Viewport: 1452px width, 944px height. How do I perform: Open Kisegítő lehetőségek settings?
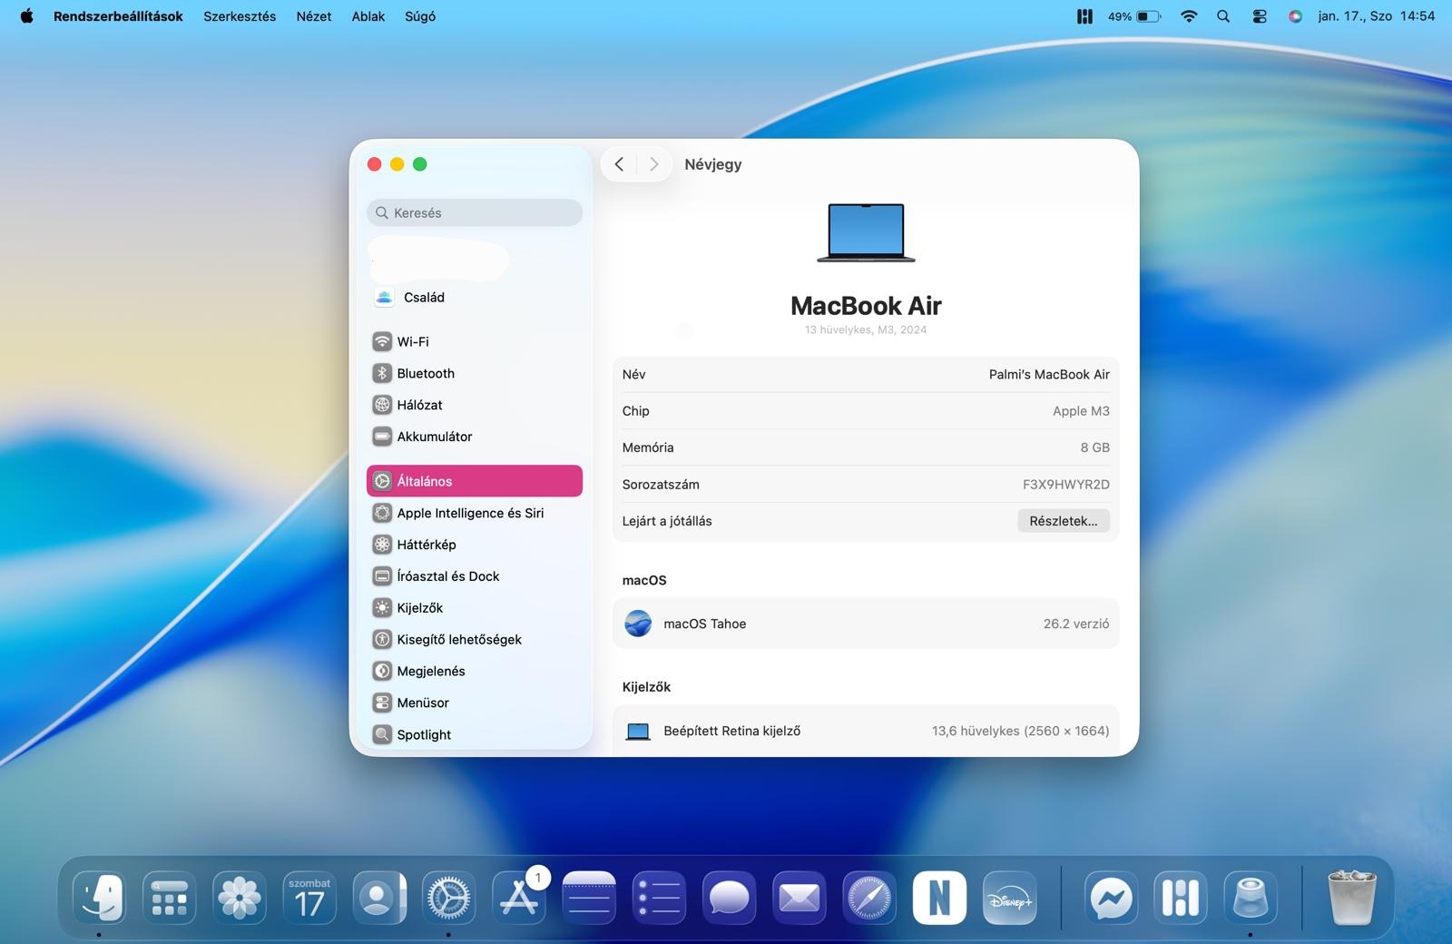click(x=475, y=640)
